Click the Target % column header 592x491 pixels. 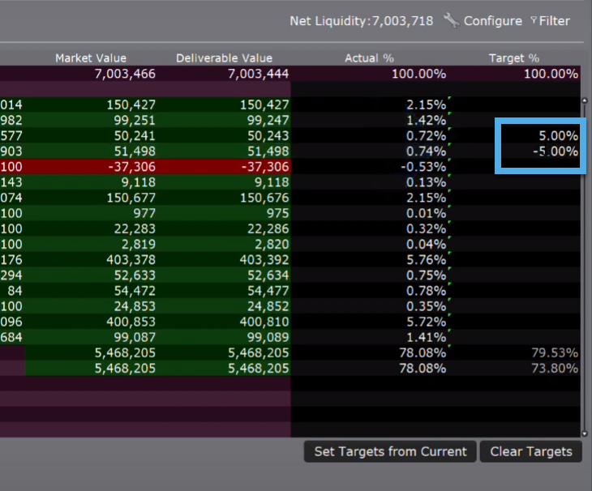(x=513, y=58)
